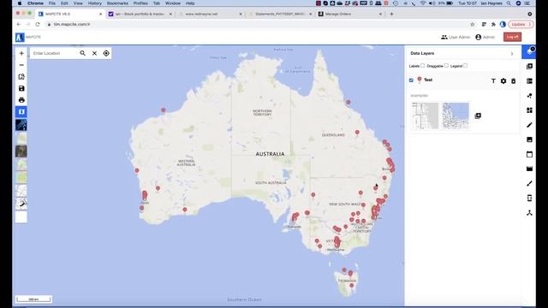
Task: Open the blue coastal example thumbnail
Action: tap(456, 115)
